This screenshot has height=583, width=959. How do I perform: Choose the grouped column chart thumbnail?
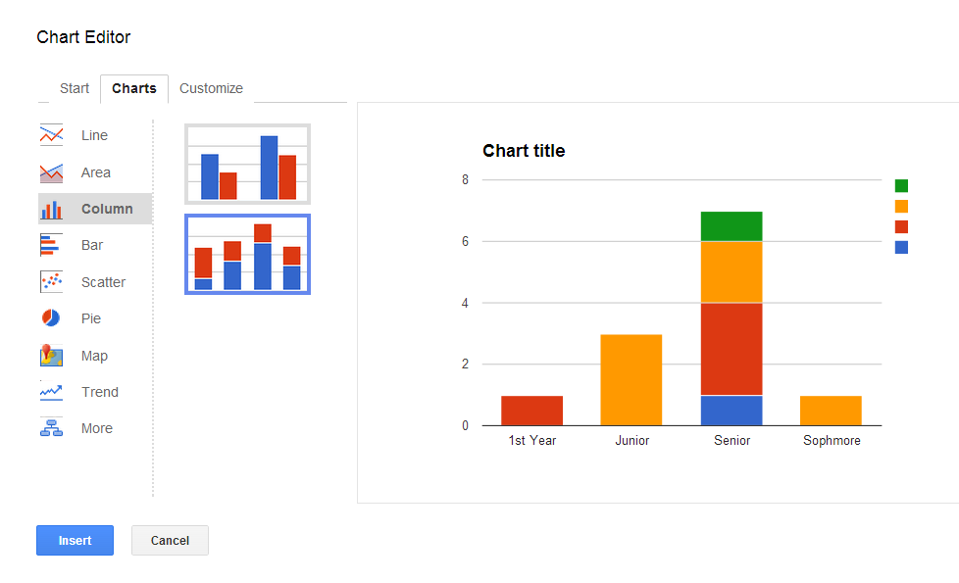coord(248,164)
